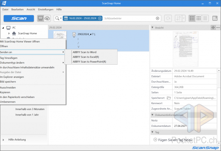Switch to local PC view icon
This screenshot has width=221, height=151.
(x=41, y=18)
